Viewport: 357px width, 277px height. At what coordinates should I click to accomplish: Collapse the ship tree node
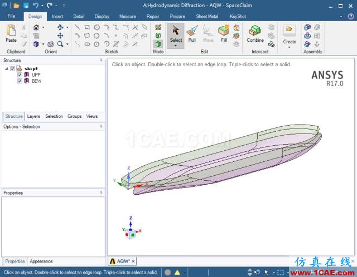[6, 68]
